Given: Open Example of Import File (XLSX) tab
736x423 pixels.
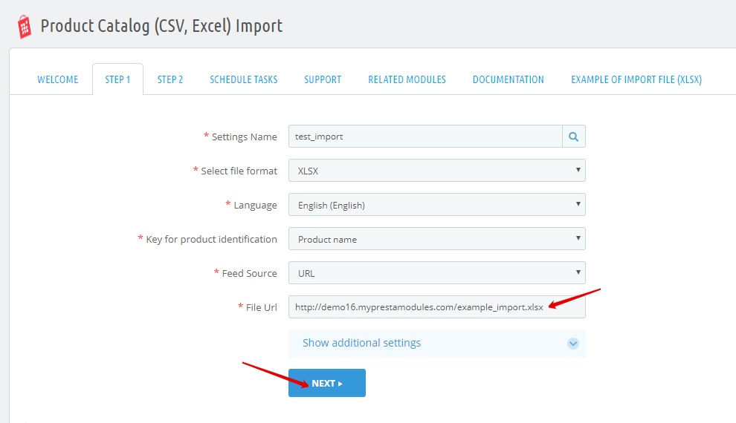Looking at the screenshot, I should [x=636, y=79].
